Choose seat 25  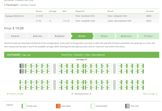[x=136, y=88]
